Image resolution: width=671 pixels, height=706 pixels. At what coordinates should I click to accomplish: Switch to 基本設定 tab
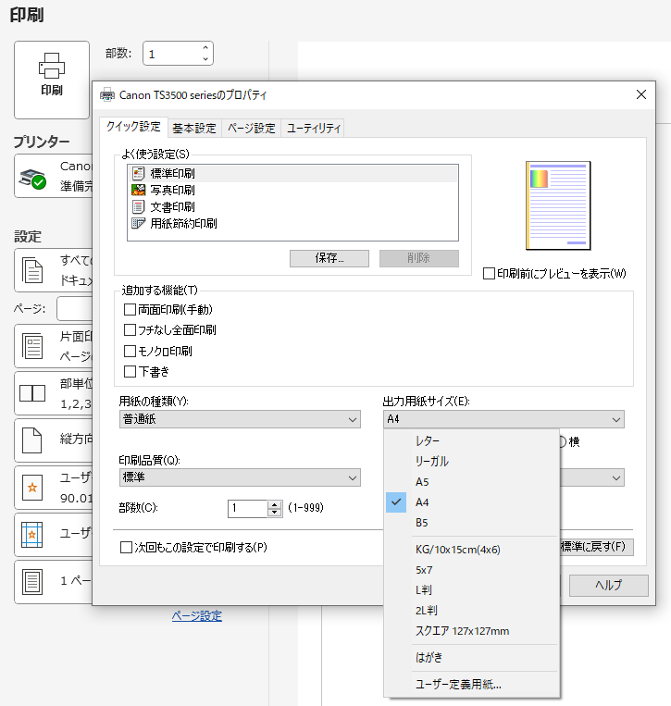pos(194,129)
